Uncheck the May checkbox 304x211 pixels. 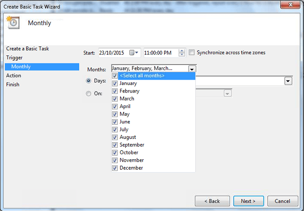tap(115, 114)
